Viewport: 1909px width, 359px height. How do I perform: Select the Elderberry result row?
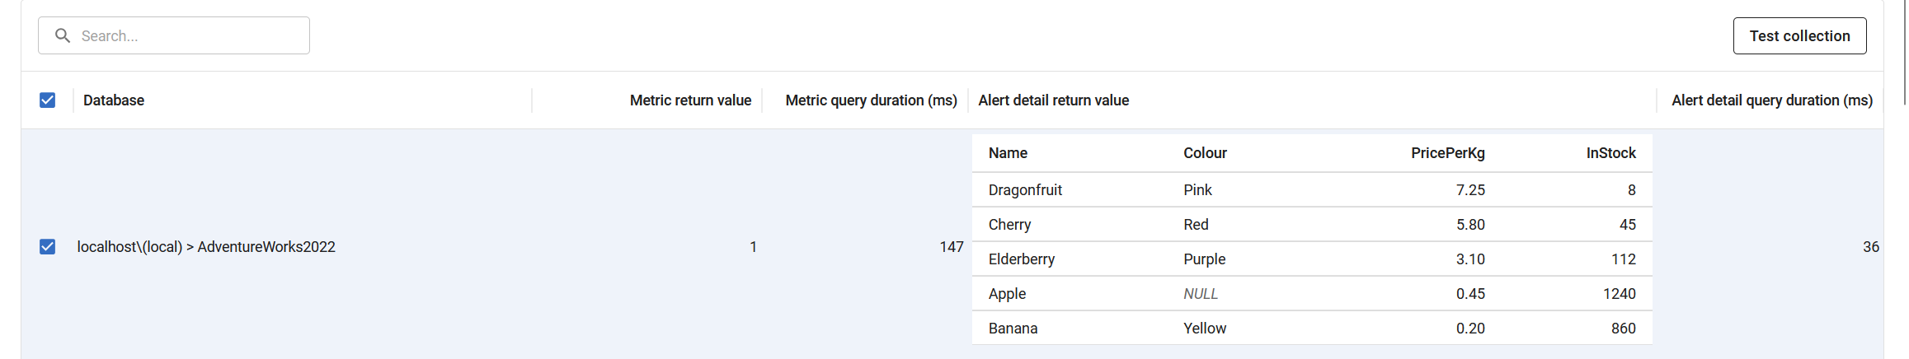tap(1312, 259)
